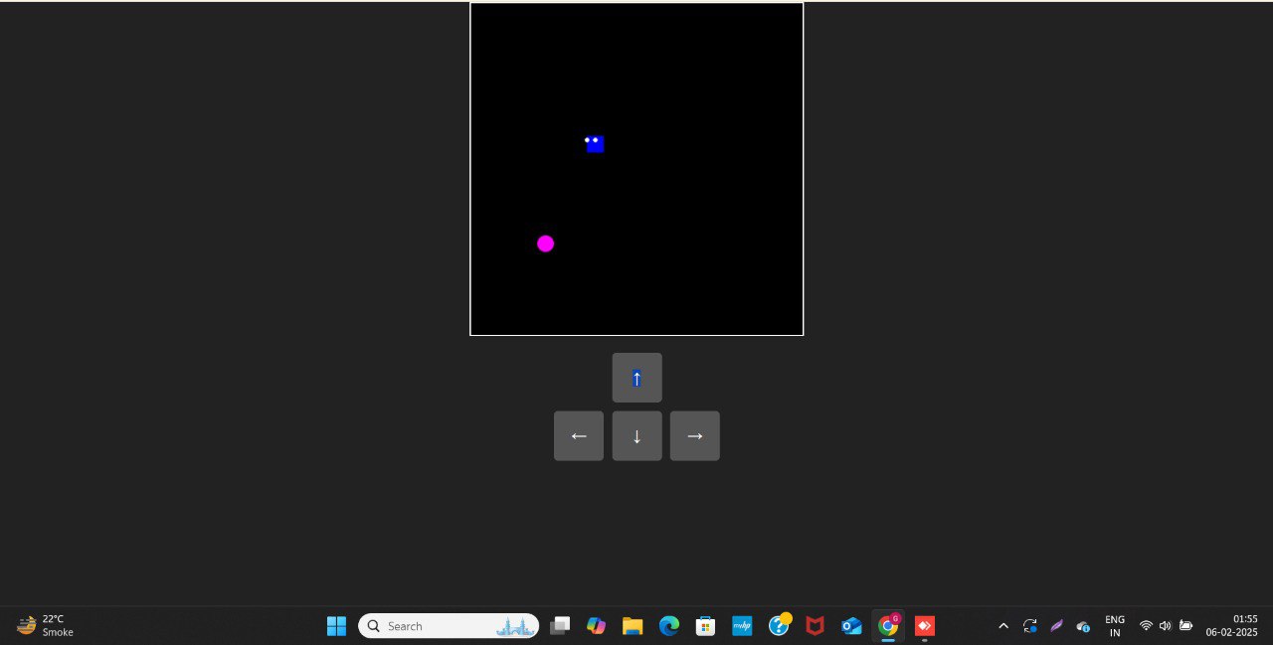Open Microsoft Edge from the taskbar

669,626
